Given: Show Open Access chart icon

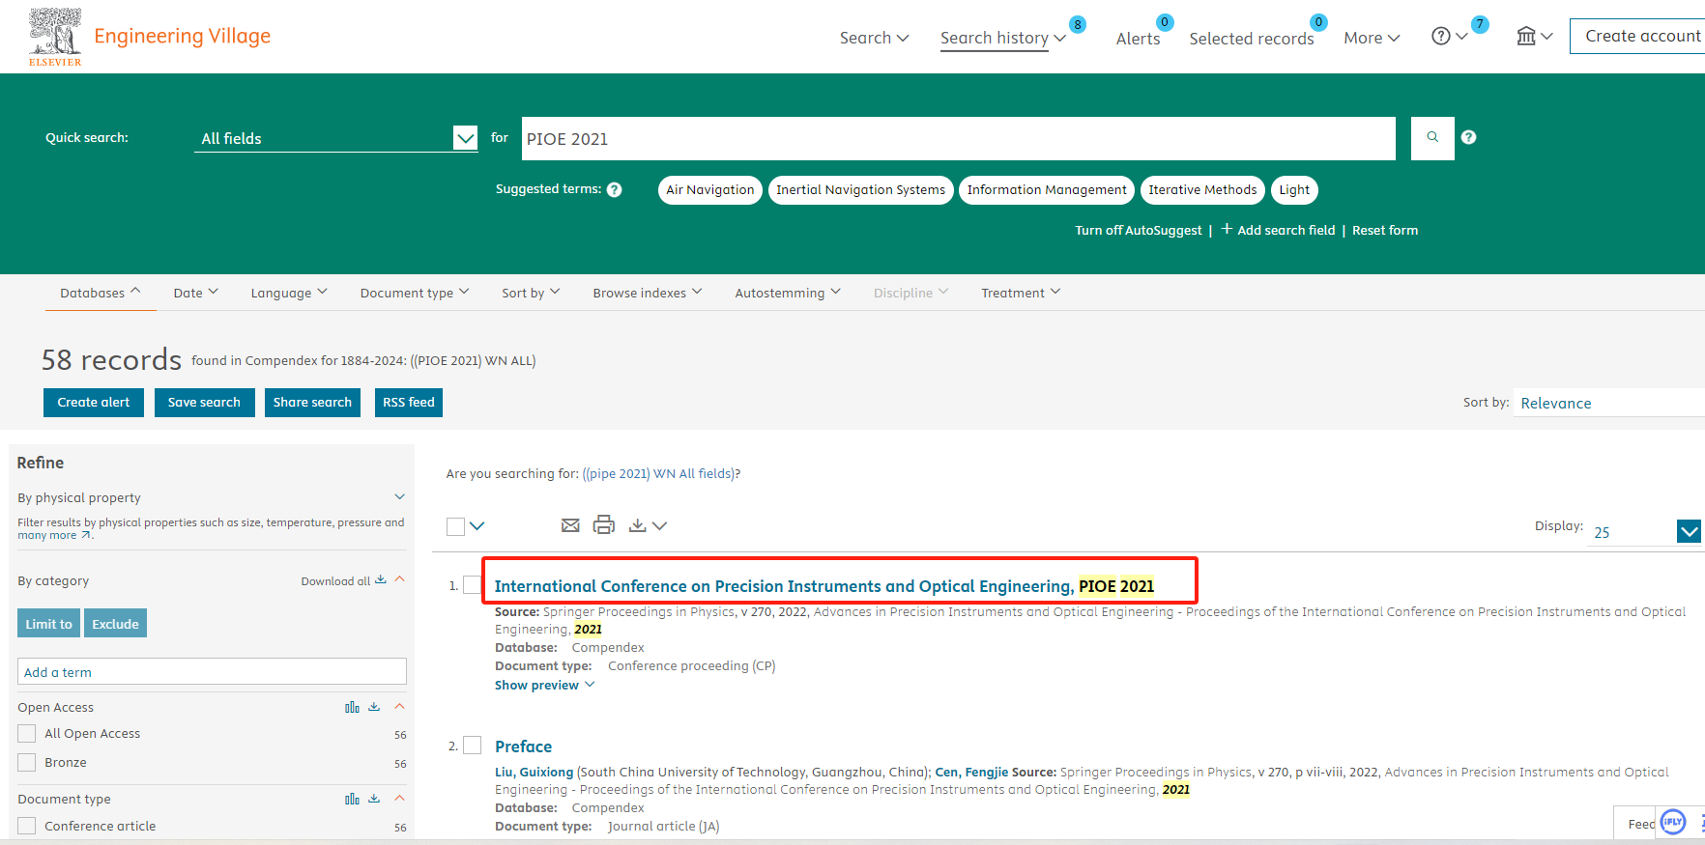Looking at the screenshot, I should point(352,707).
